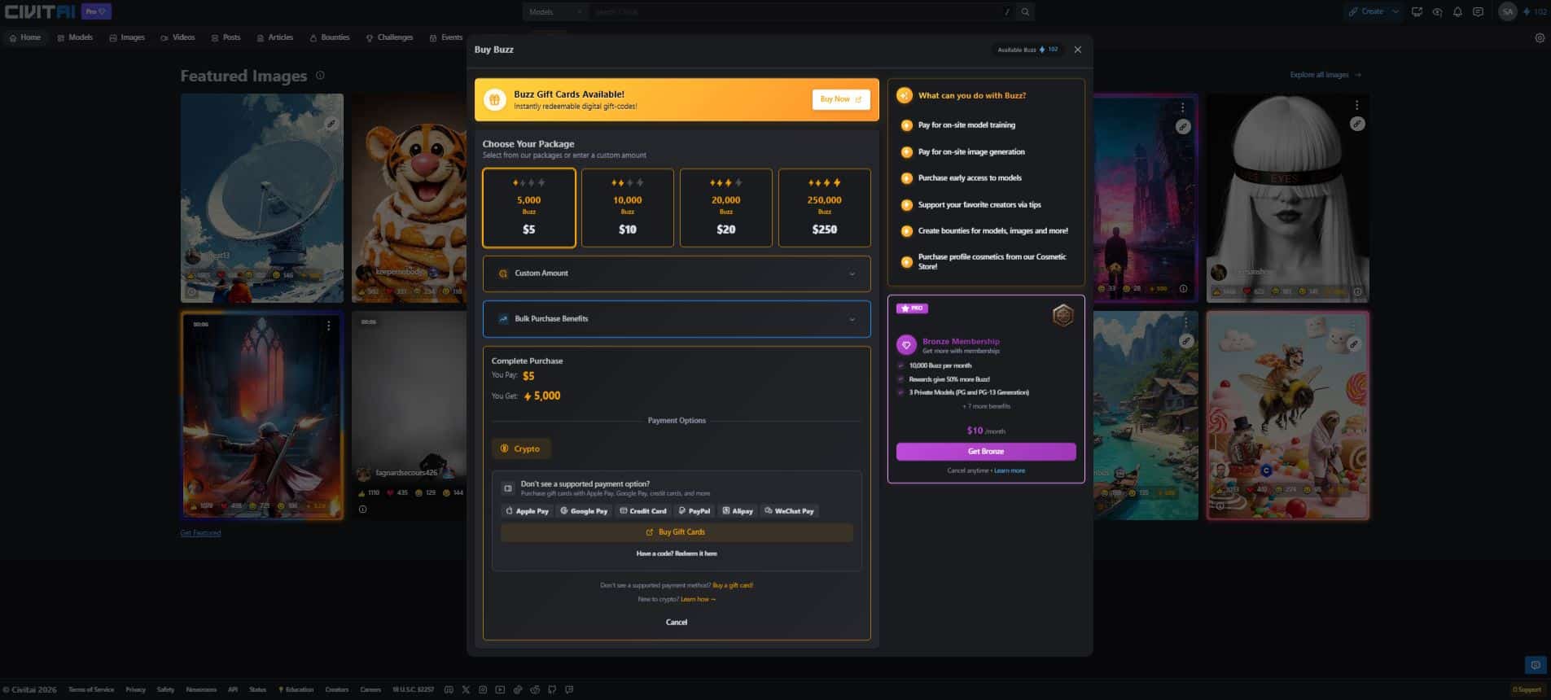Click the Featured Images info icon
Image resolution: width=1551 pixels, height=700 pixels.
click(x=320, y=76)
